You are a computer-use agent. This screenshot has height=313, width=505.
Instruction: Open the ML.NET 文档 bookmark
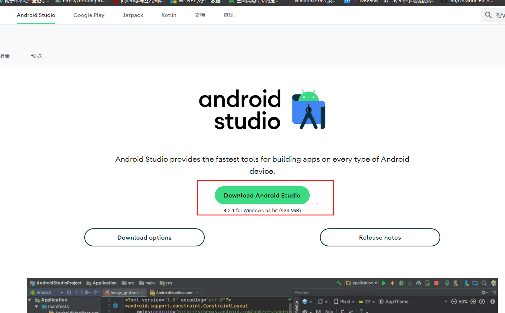point(197,2)
